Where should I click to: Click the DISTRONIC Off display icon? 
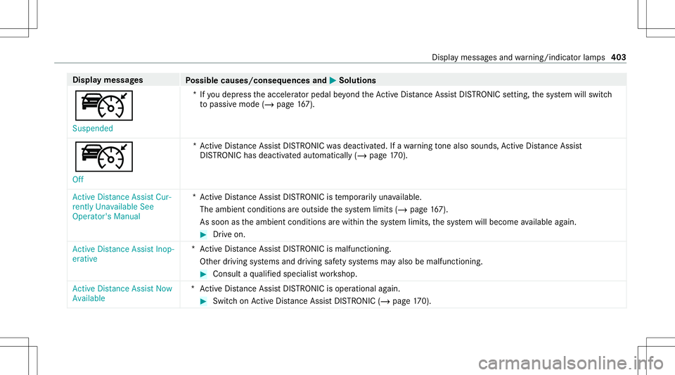tap(104, 157)
